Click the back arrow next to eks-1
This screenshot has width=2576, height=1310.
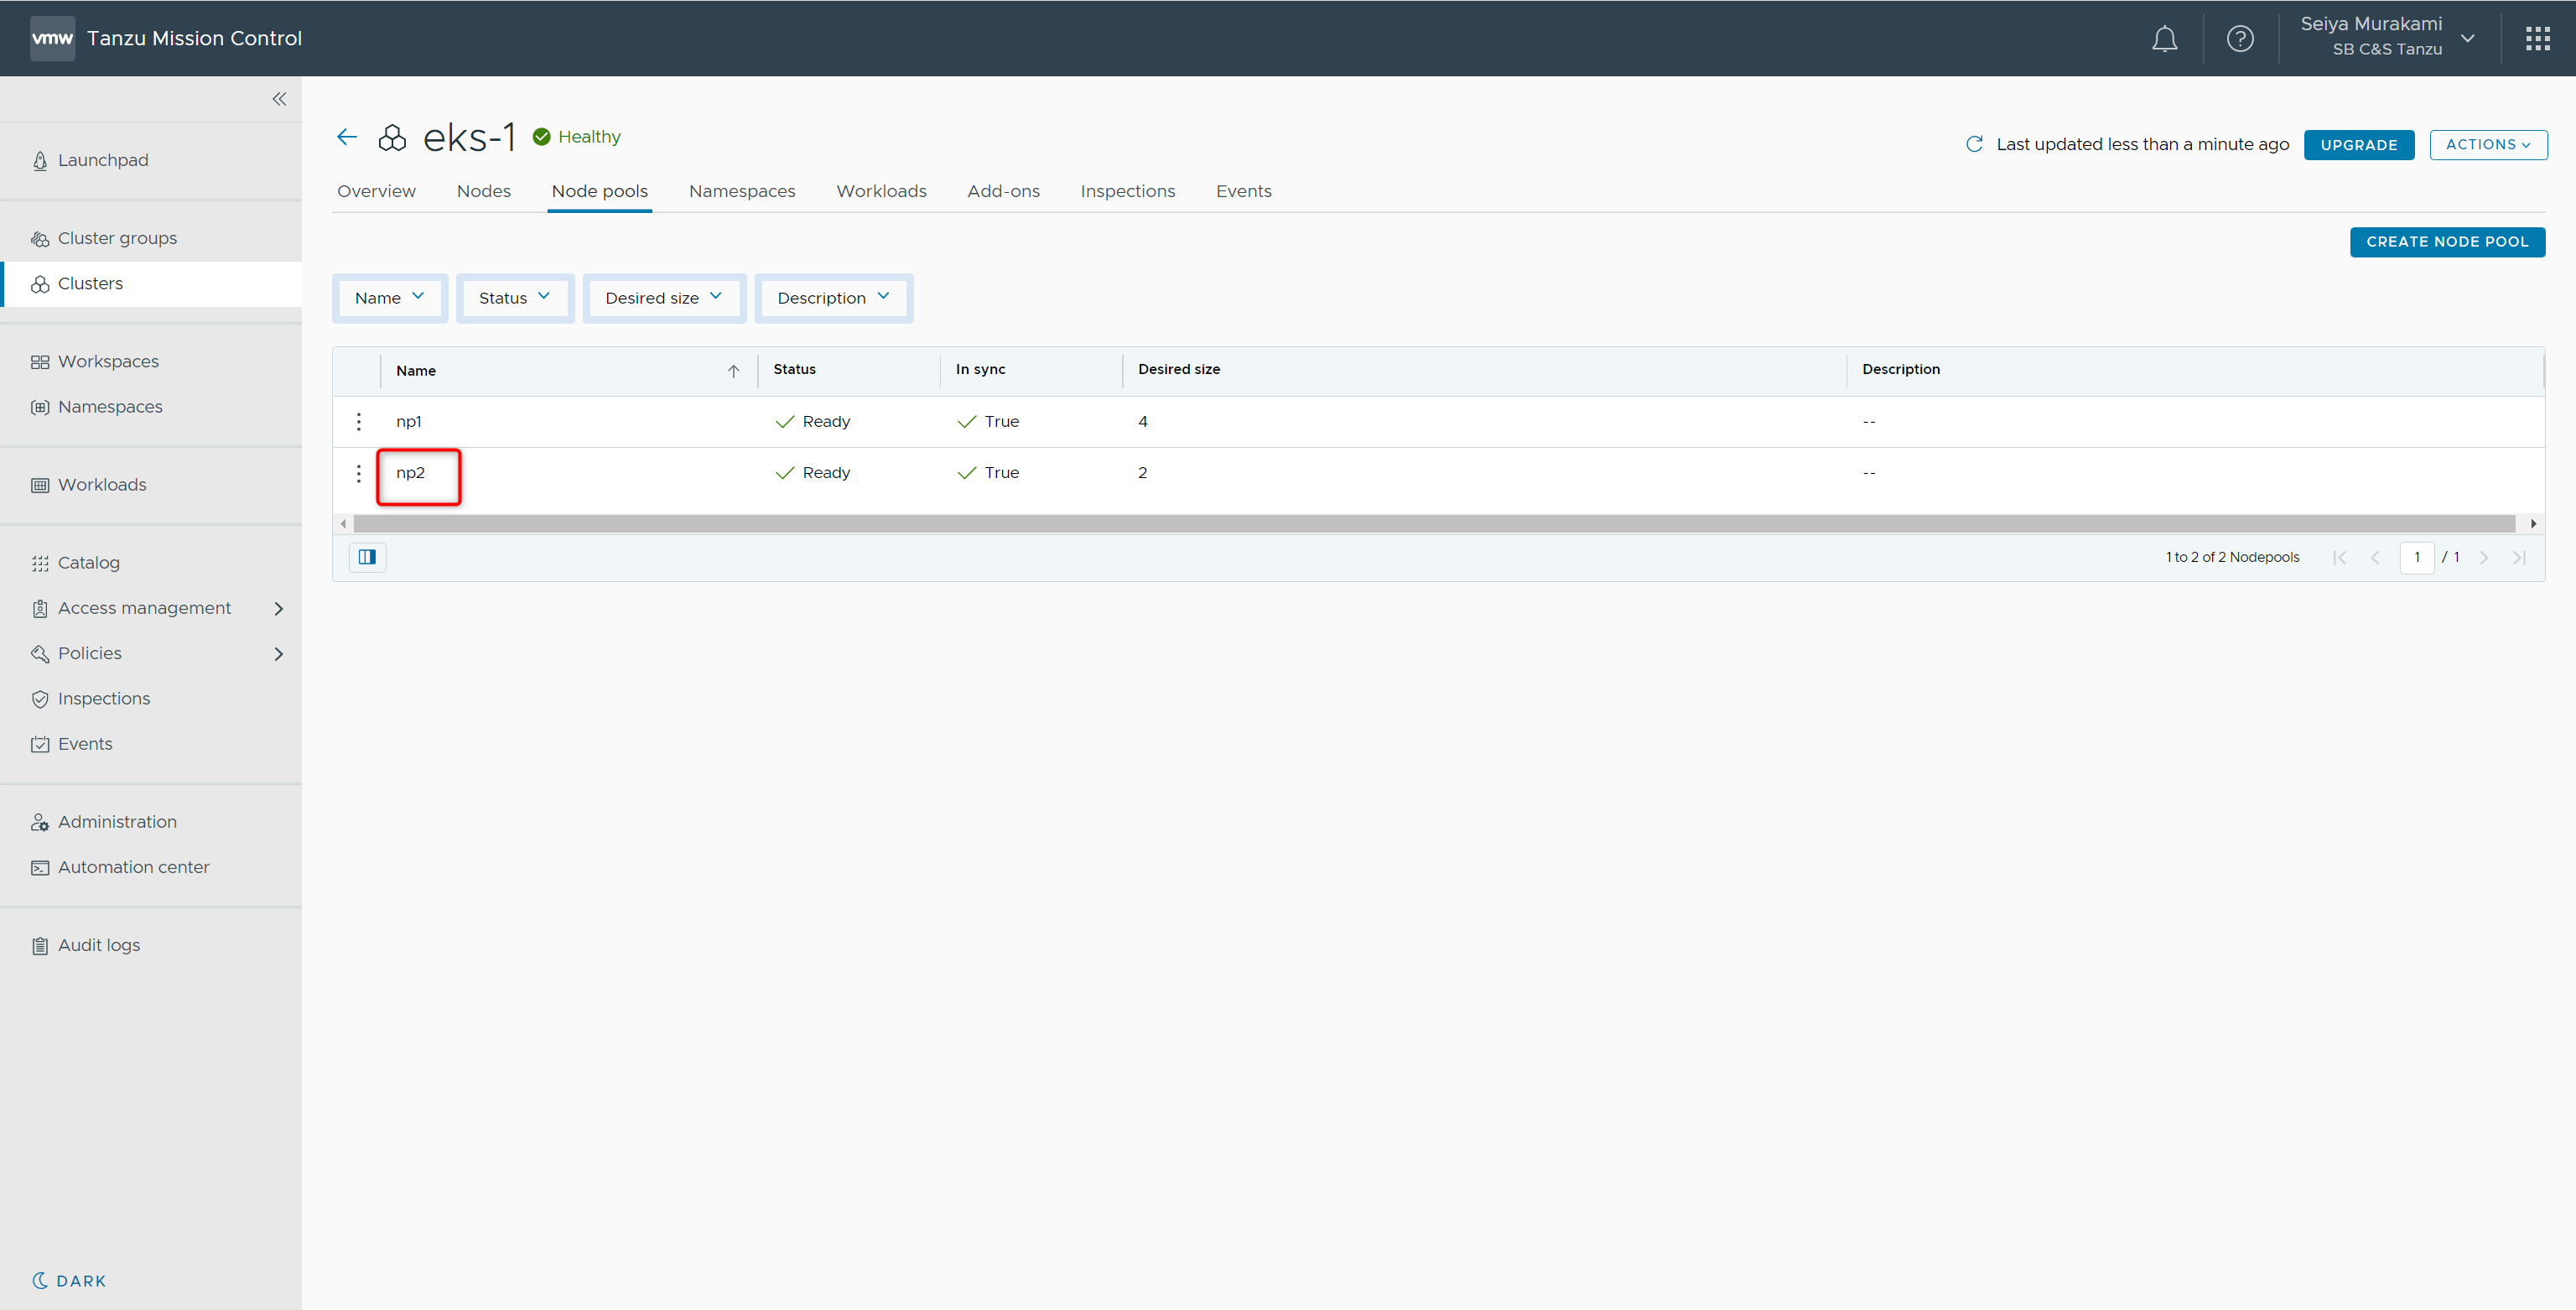click(x=347, y=137)
